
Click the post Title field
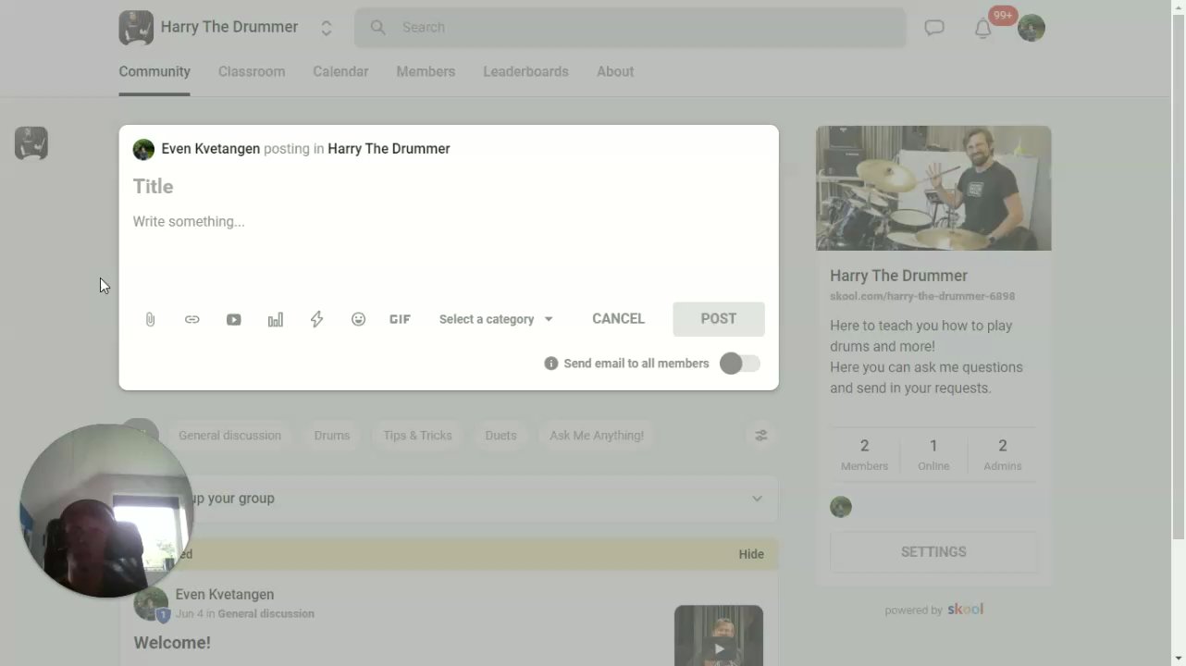click(x=449, y=187)
